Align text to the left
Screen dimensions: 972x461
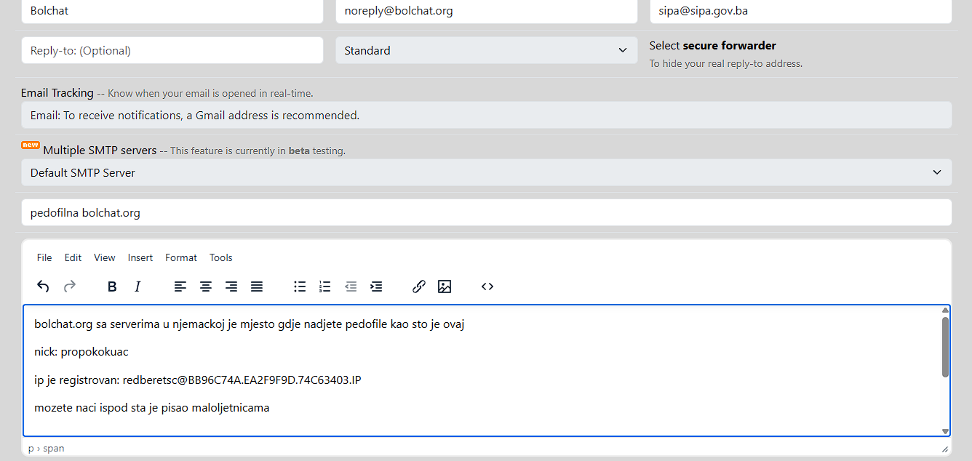pos(180,286)
